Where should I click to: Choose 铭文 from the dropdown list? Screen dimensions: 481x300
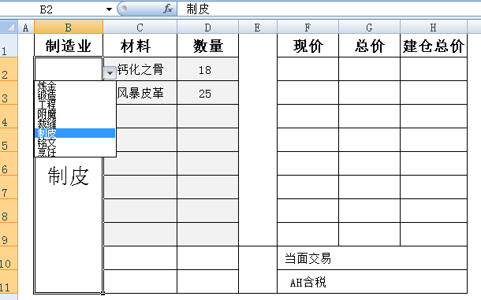[75, 143]
